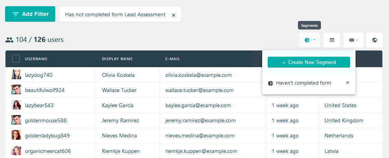The image size is (389, 158).
Task: Open the goldenmouse588 username link
Action: [46, 121]
